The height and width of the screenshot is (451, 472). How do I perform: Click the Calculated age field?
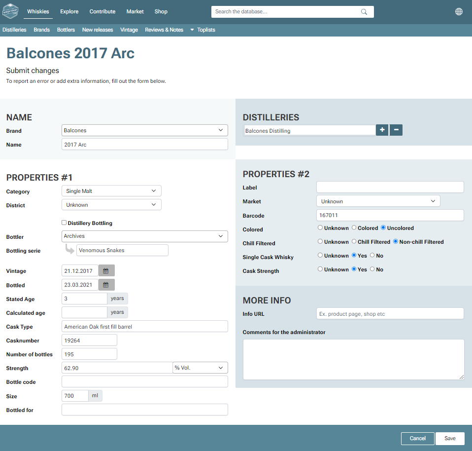pos(84,312)
